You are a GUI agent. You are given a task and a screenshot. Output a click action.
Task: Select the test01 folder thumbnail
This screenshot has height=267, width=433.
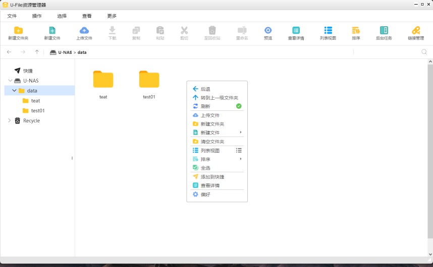149,80
